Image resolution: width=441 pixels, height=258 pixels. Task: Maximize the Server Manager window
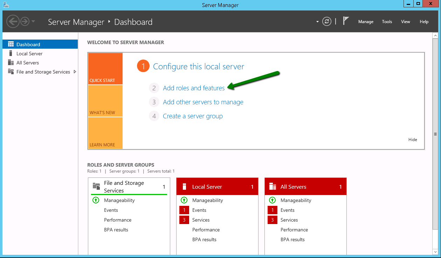pyautogui.click(x=418, y=4)
